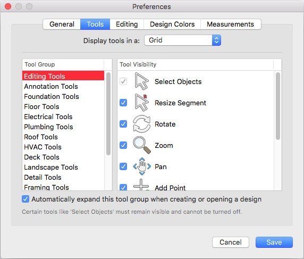Viewport: 304px width, 259px height.
Task: Toggle the Zoom tool visibility checkbox
Action: (123, 145)
